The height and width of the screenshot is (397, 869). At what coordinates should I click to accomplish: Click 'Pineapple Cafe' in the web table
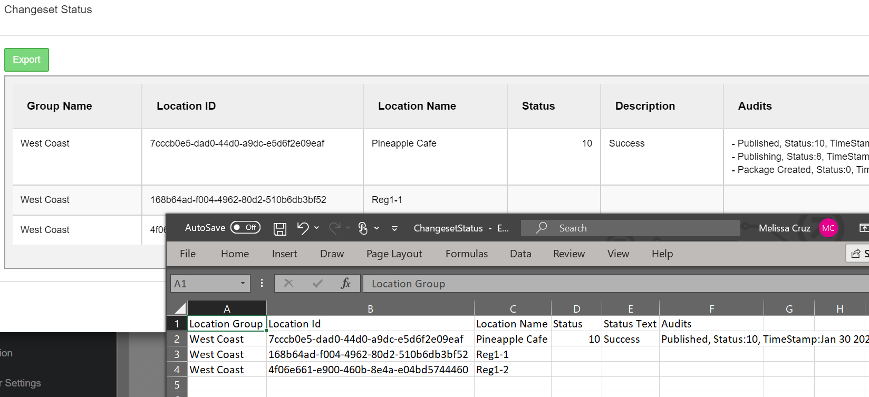(404, 143)
